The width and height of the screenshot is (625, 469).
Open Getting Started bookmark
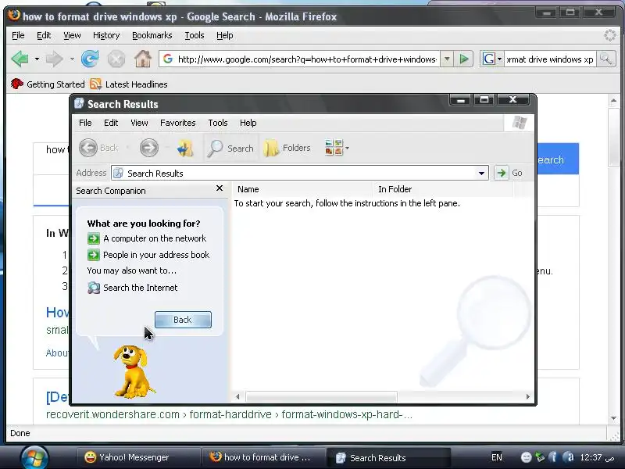[x=48, y=84]
